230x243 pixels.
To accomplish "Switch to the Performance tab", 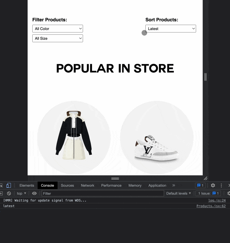I will (x=111, y=185).
